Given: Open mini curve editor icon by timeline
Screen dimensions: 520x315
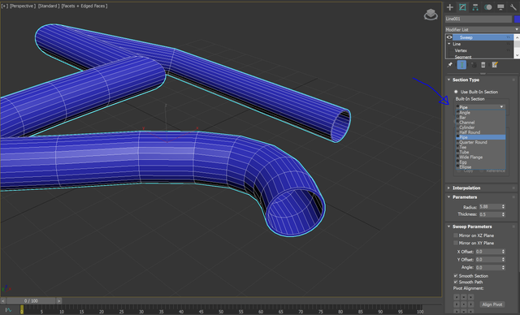Looking at the screenshot, I should [8, 310].
